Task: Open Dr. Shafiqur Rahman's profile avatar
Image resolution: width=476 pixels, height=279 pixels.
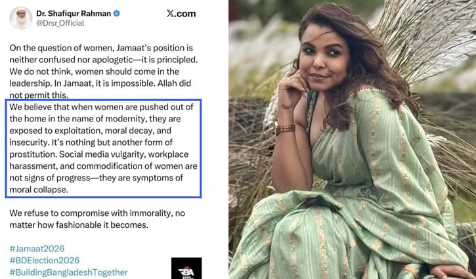Action: click(20, 18)
